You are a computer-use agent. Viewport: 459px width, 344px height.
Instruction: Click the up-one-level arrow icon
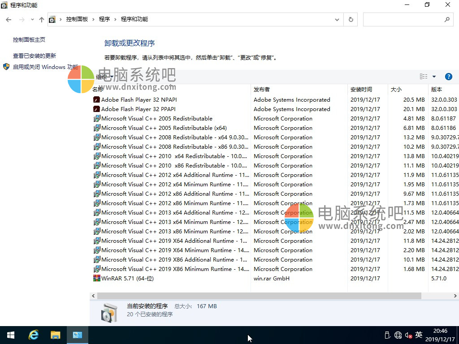42,20
